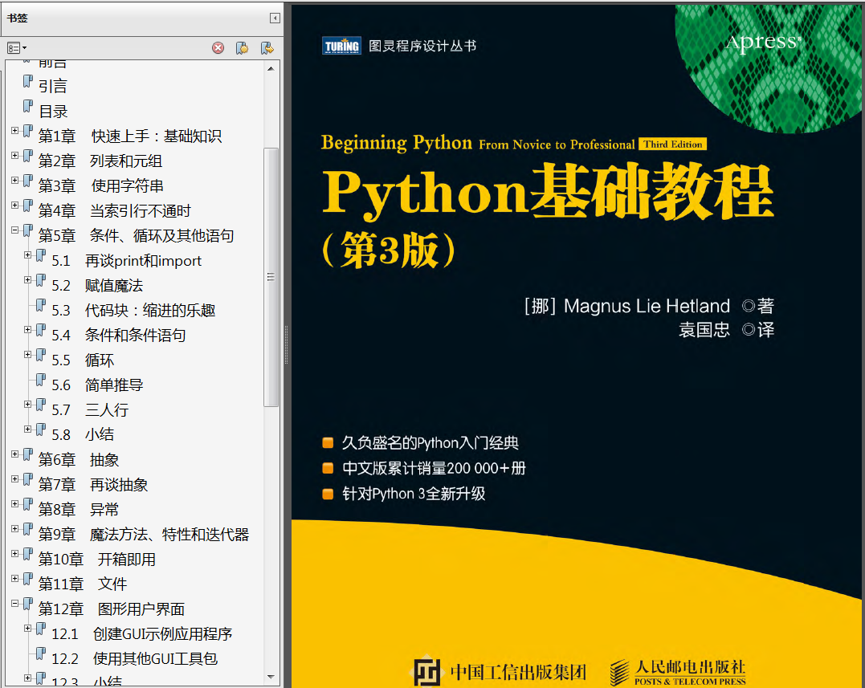Click the bookmarks scrollbar up arrow
The width and height of the screenshot is (865, 688).
tap(271, 68)
